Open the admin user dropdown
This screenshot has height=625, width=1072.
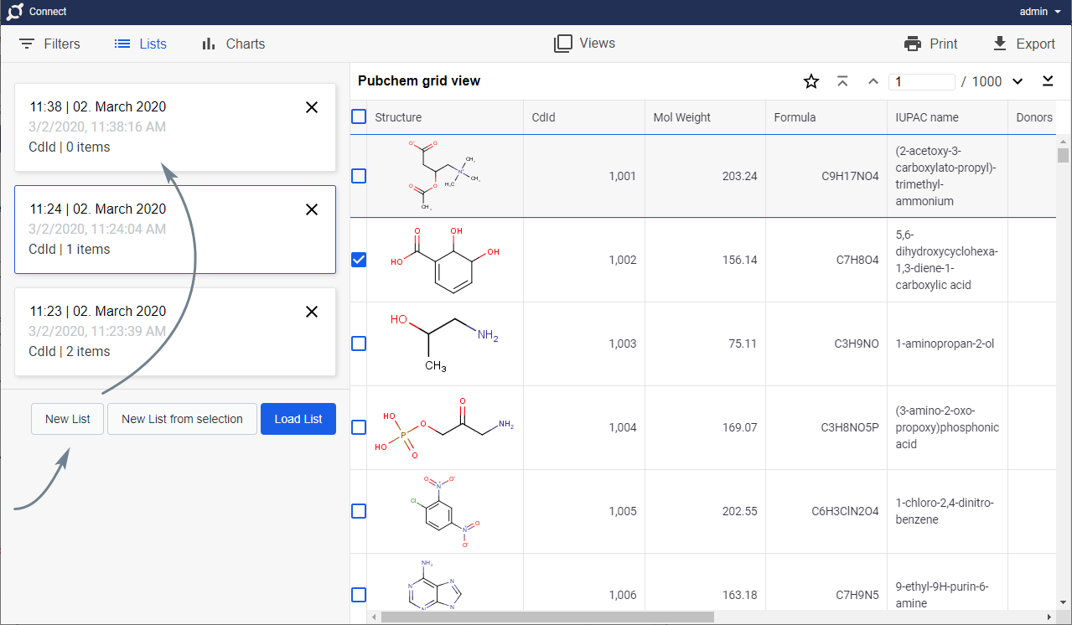[x=1040, y=12]
